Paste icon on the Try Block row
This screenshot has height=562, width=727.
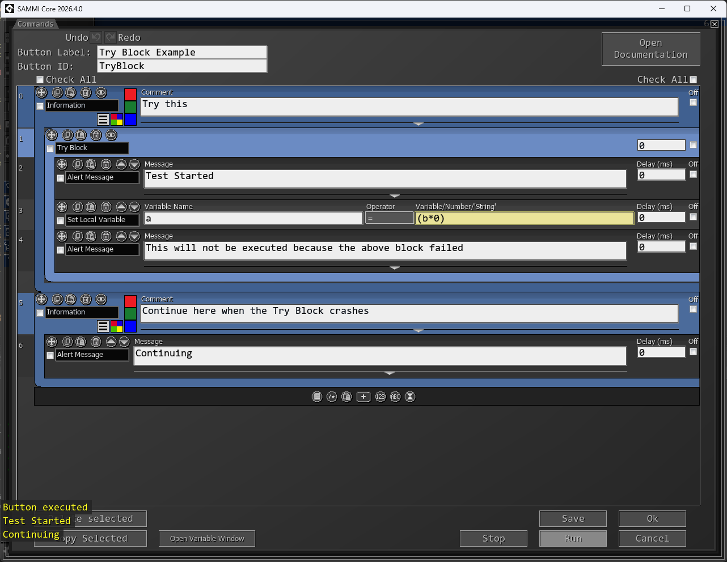[x=81, y=135]
